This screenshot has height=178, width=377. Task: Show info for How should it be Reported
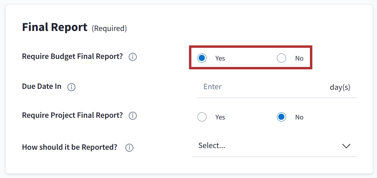click(x=129, y=148)
